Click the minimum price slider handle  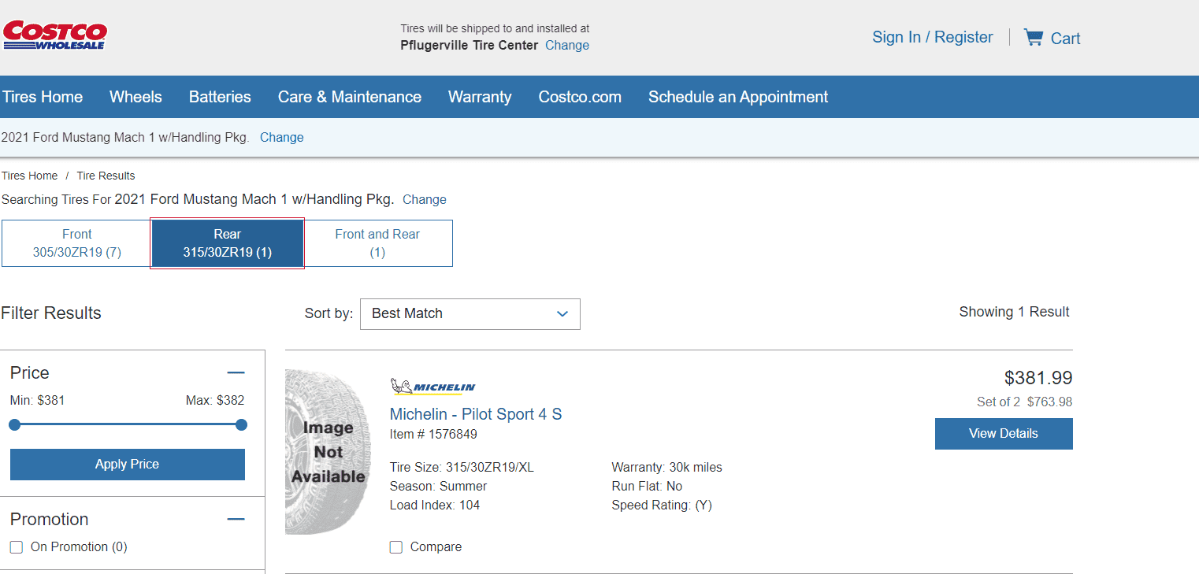click(14, 425)
